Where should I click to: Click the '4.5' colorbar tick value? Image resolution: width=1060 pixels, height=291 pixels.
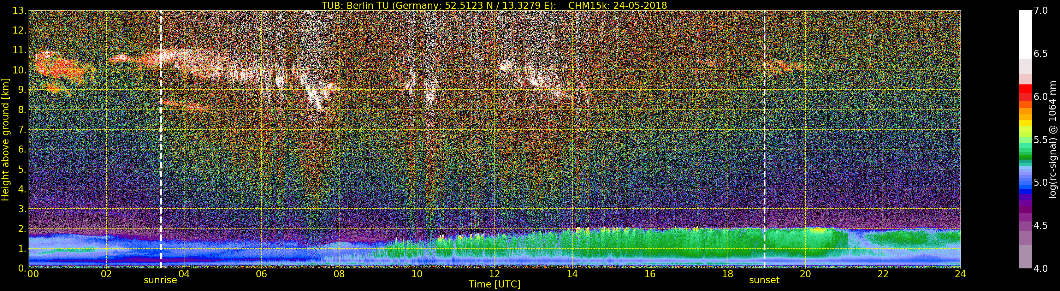click(x=1041, y=226)
